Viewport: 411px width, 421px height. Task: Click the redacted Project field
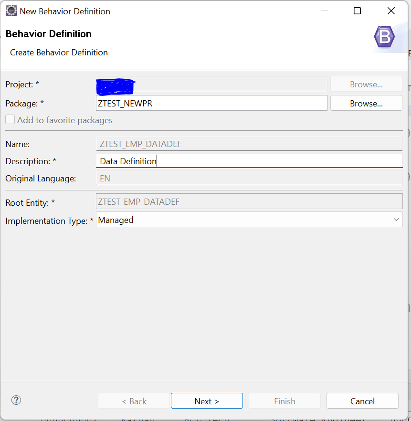(x=211, y=84)
